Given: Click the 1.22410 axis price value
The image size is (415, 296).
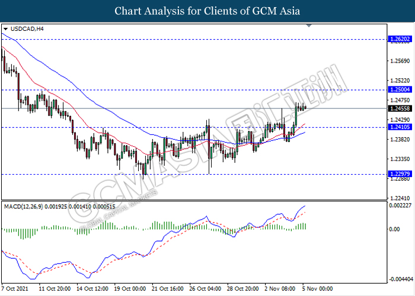Looking at the screenshot, I should coord(400,198).
